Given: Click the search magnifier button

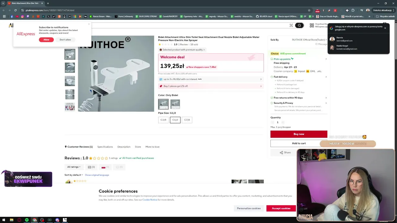Looking at the screenshot, I should click(299, 25).
